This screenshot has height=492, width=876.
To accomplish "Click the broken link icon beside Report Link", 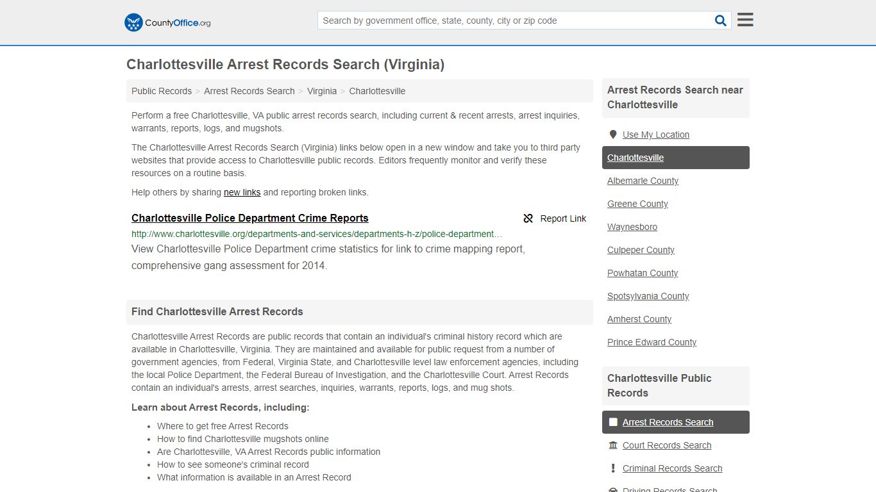I will [x=528, y=218].
